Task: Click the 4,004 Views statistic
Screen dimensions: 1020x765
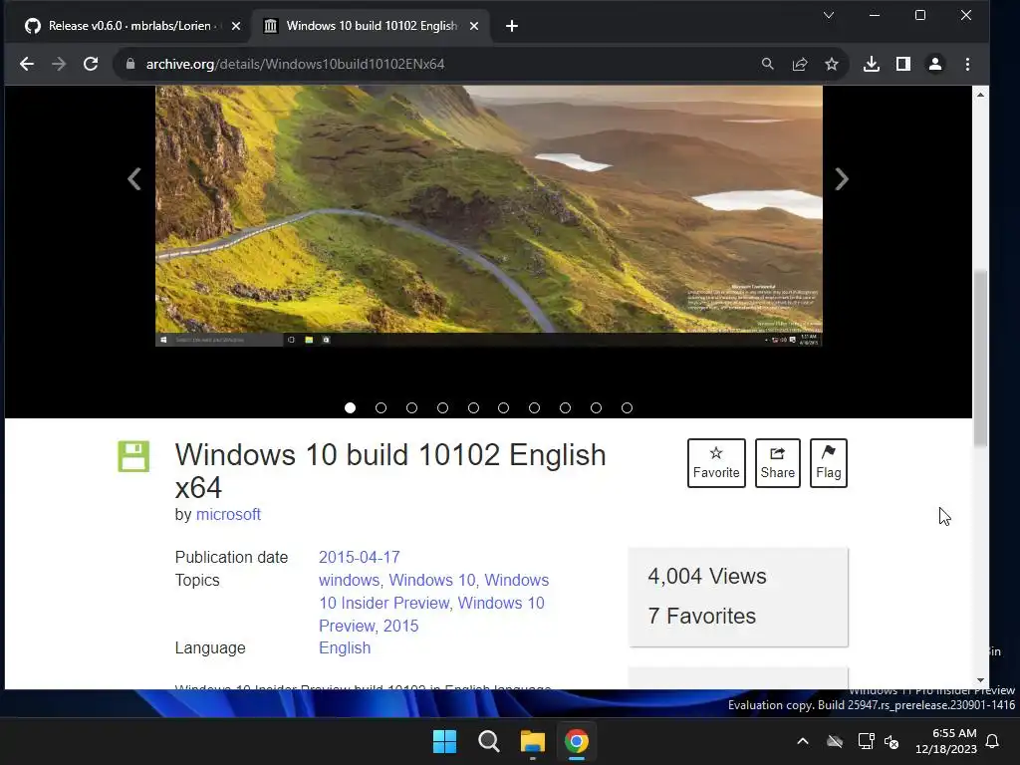Action: pyautogui.click(x=707, y=577)
